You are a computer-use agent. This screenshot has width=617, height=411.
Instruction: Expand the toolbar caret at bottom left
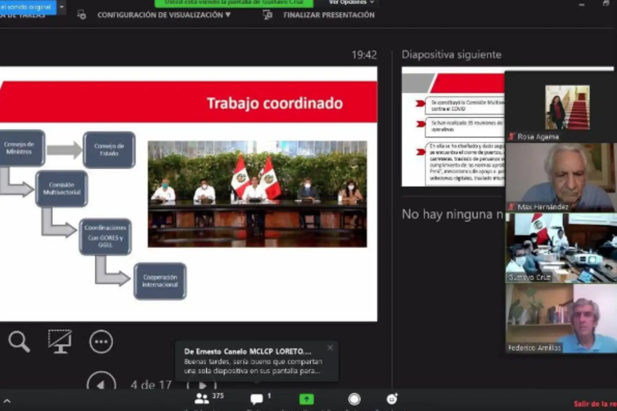tap(7, 401)
